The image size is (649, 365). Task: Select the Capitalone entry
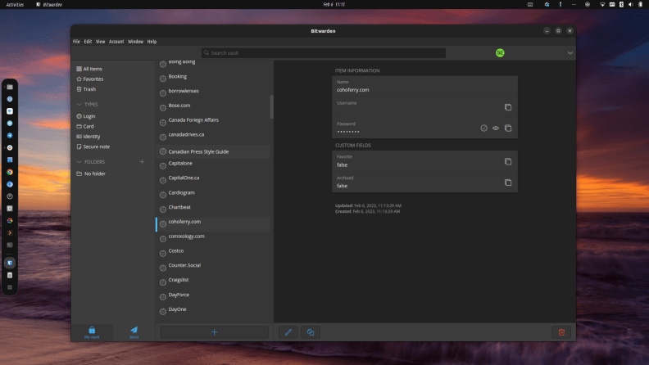pyautogui.click(x=213, y=164)
